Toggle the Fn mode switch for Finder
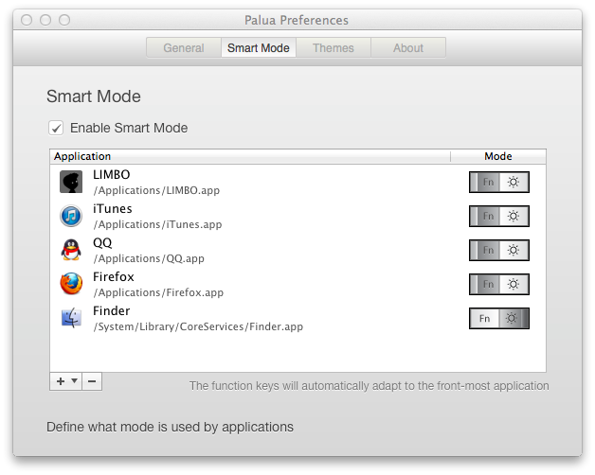Screen dimensions: 595x475 [499, 319]
